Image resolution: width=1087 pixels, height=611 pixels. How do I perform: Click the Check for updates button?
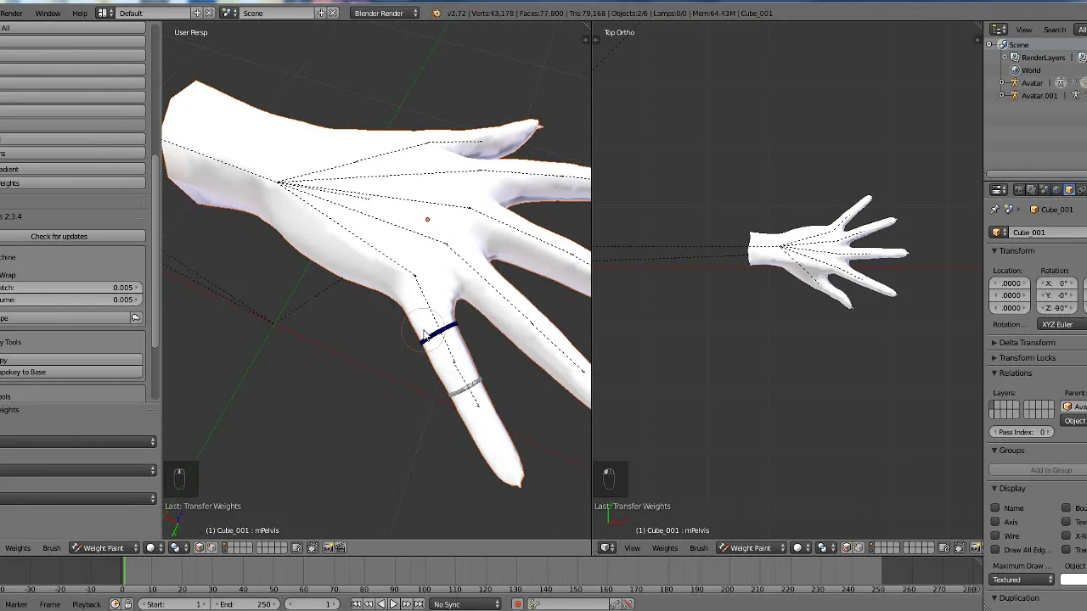click(59, 236)
